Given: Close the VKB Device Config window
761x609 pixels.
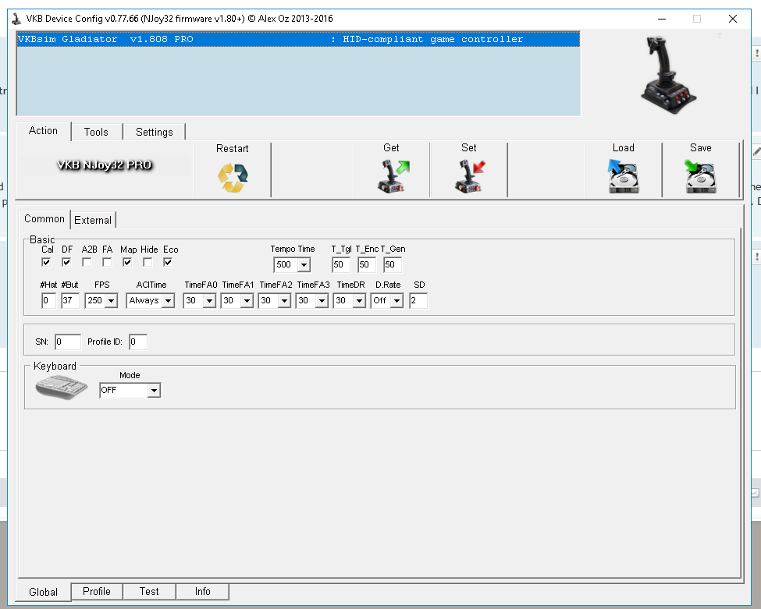Looking at the screenshot, I should click(x=733, y=19).
